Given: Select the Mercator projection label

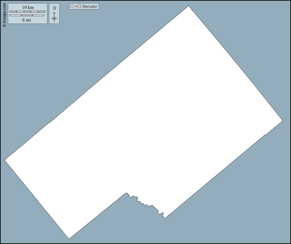Looking at the screenshot, I should click(x=90, y=7).
